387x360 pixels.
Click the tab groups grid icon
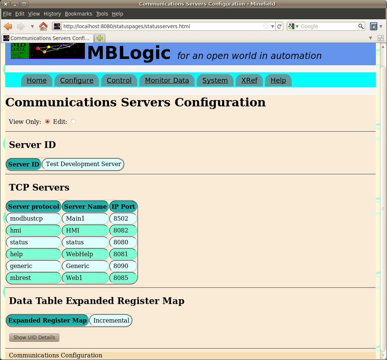coord(381,38)
